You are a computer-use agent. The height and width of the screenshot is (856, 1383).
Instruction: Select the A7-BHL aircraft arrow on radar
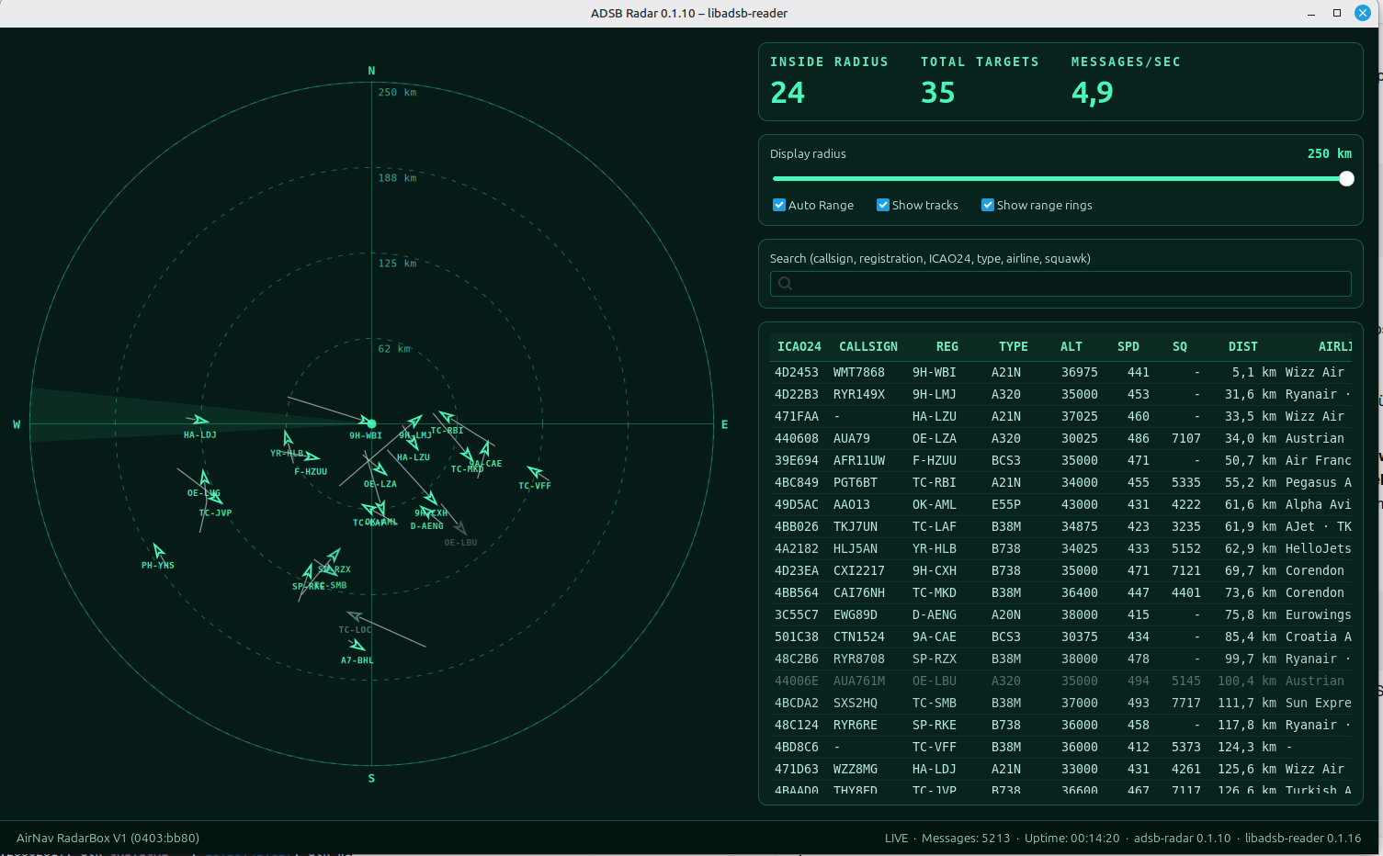pyautogui.click(x=357, y=646)
